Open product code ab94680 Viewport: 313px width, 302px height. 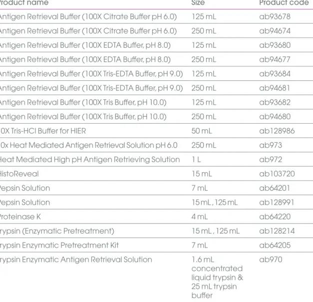[275, 117]
